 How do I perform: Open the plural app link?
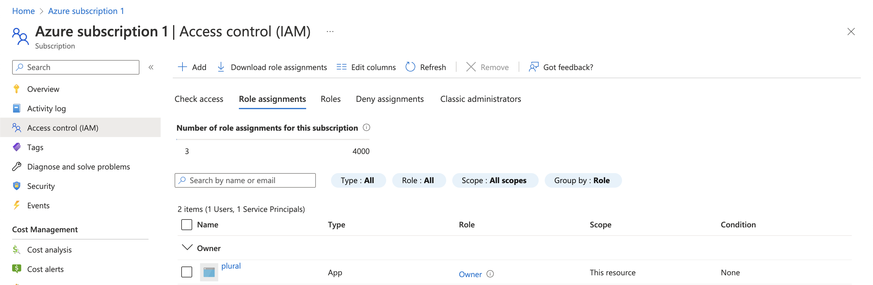click(231, 266)
